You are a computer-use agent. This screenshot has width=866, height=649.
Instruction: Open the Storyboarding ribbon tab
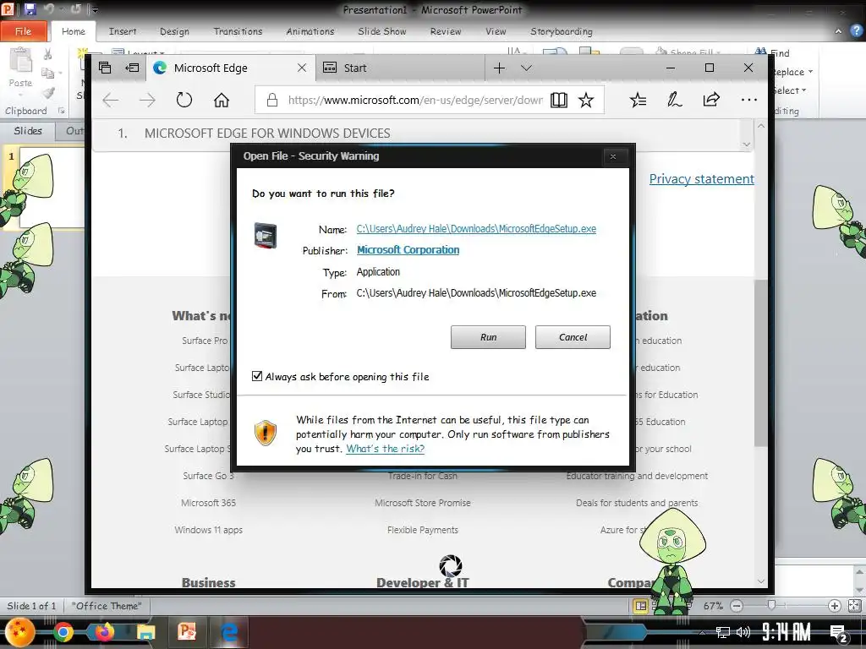tap(562, 31)
